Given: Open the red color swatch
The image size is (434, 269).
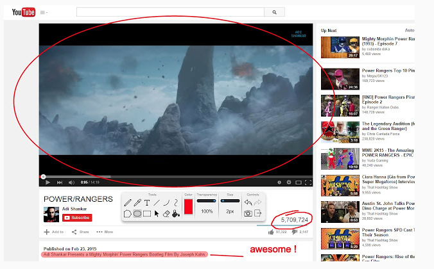Looking at the screenshot, I should pyautogui.click(x=188, y=207).
